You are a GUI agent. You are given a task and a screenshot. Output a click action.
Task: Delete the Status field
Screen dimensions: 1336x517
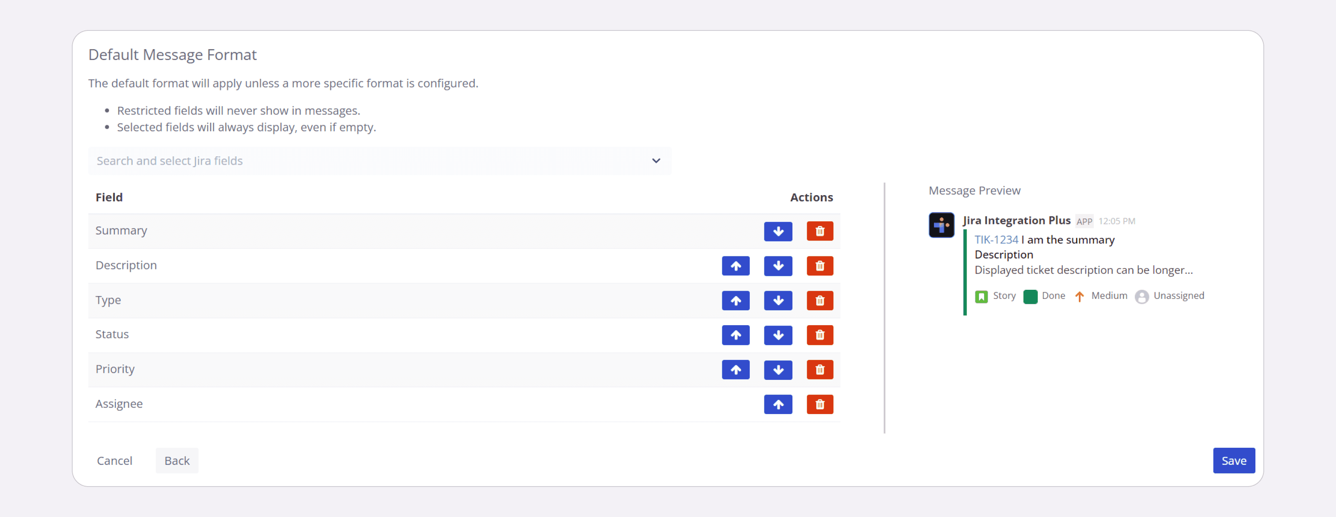tap(820, 335)
